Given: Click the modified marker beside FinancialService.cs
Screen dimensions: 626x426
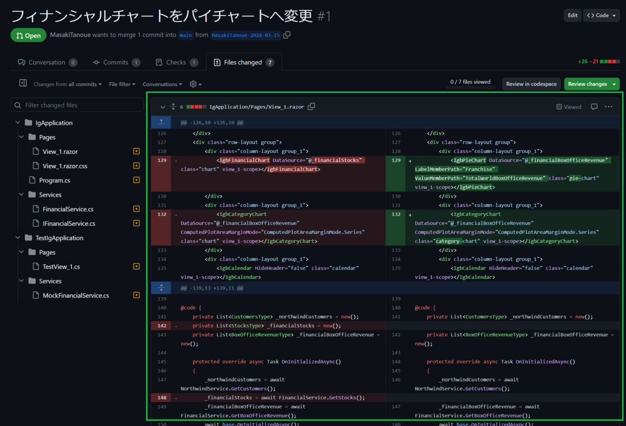Looking at the screenshot, I should coord(136,209).
